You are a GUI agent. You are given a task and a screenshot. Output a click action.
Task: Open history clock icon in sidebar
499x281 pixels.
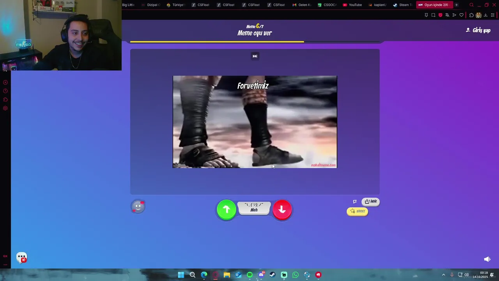click(5, 91)
